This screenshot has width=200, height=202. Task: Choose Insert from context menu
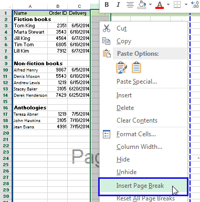point(124,95)
